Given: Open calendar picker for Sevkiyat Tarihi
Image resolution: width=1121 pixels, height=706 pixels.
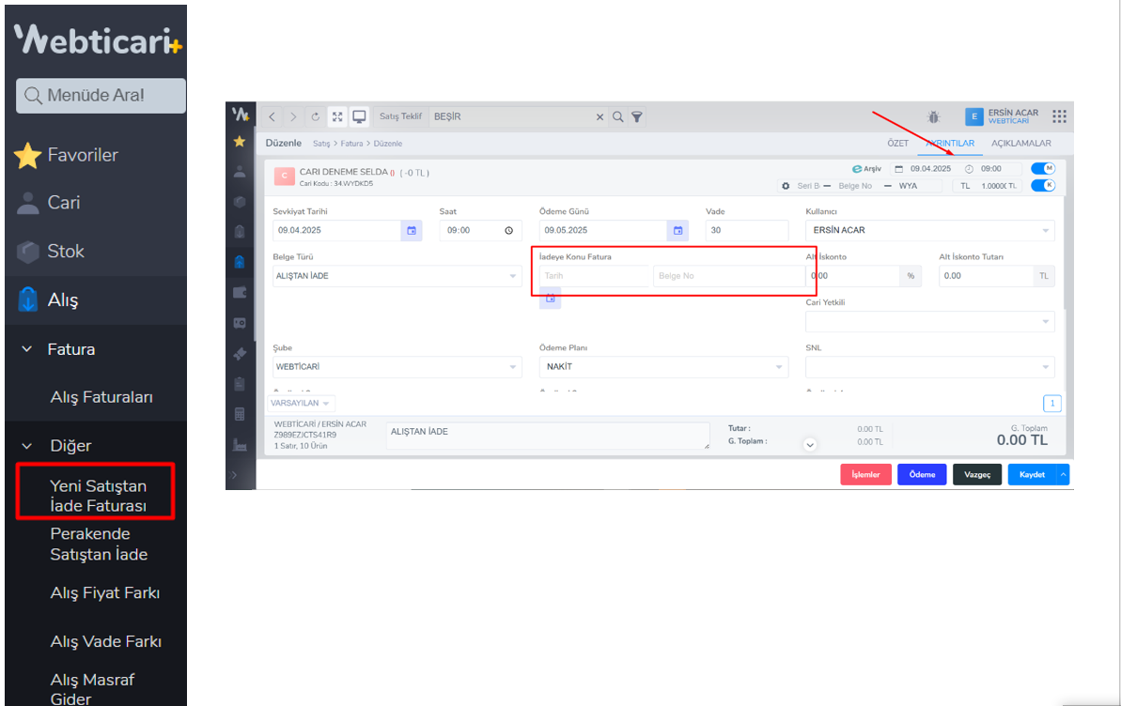Looking at the screenshot, I should click(x=411, y=230).
